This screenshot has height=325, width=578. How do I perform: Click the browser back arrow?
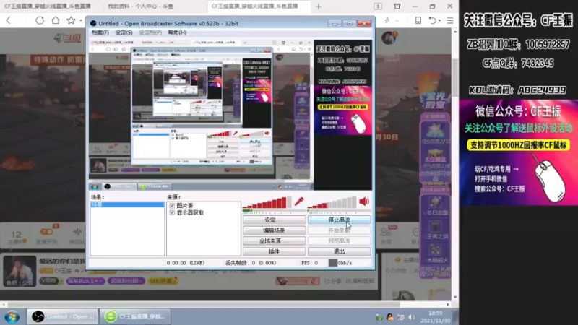[x=9, y=20]
